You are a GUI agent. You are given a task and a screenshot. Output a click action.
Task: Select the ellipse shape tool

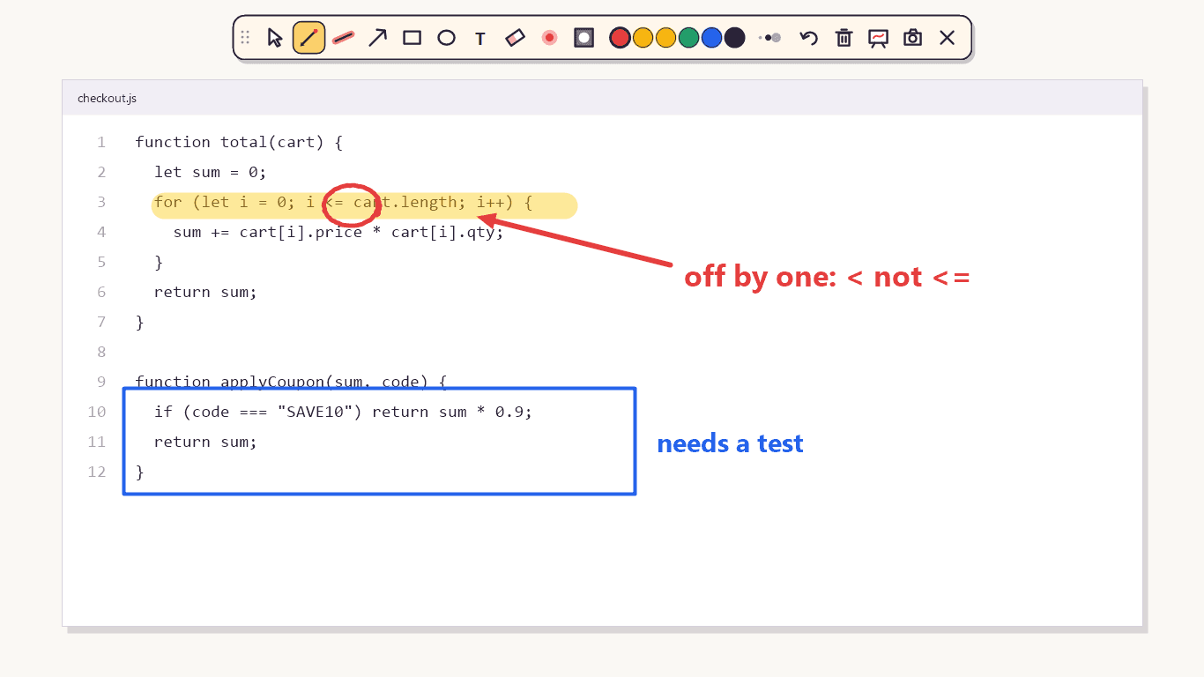click(447, 38)
